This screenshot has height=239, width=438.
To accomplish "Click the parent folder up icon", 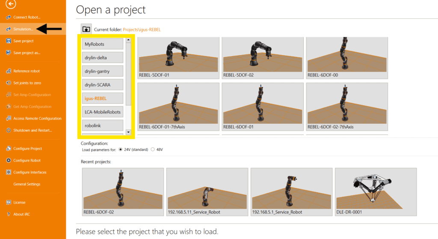I will tap(86, 29).
